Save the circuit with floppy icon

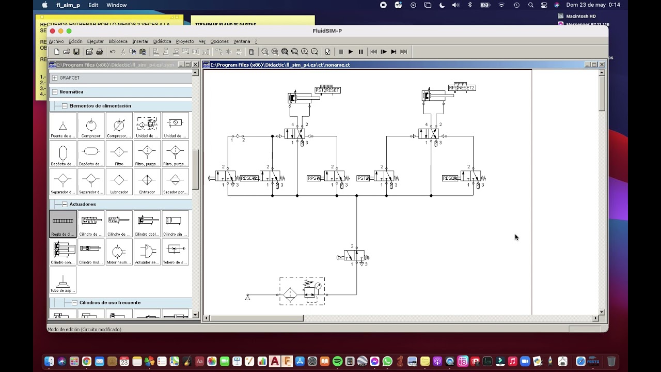[x=76, y=52]
